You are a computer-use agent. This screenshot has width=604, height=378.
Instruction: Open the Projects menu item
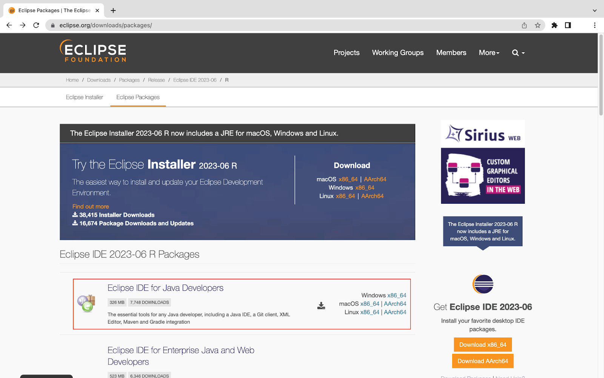(347, 53)
